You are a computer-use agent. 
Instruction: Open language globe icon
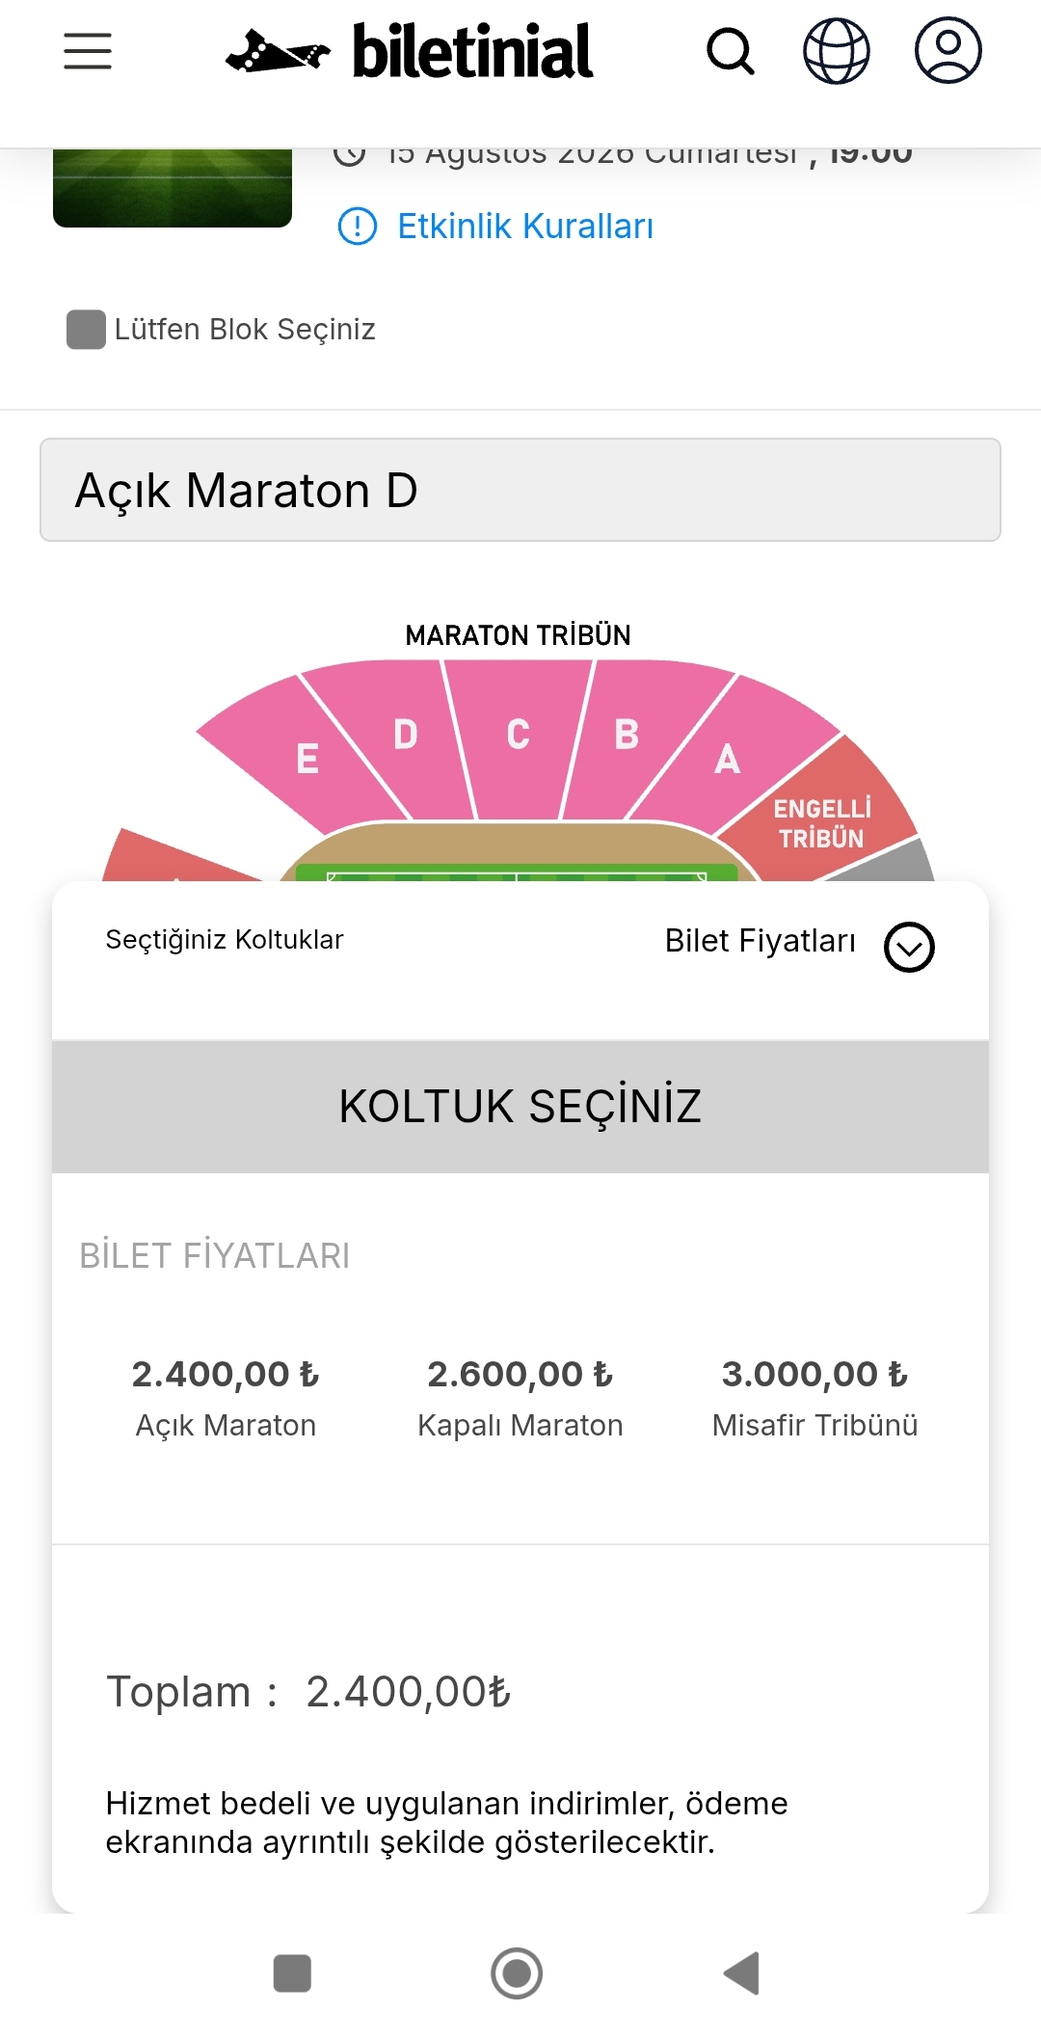[837, 51]
